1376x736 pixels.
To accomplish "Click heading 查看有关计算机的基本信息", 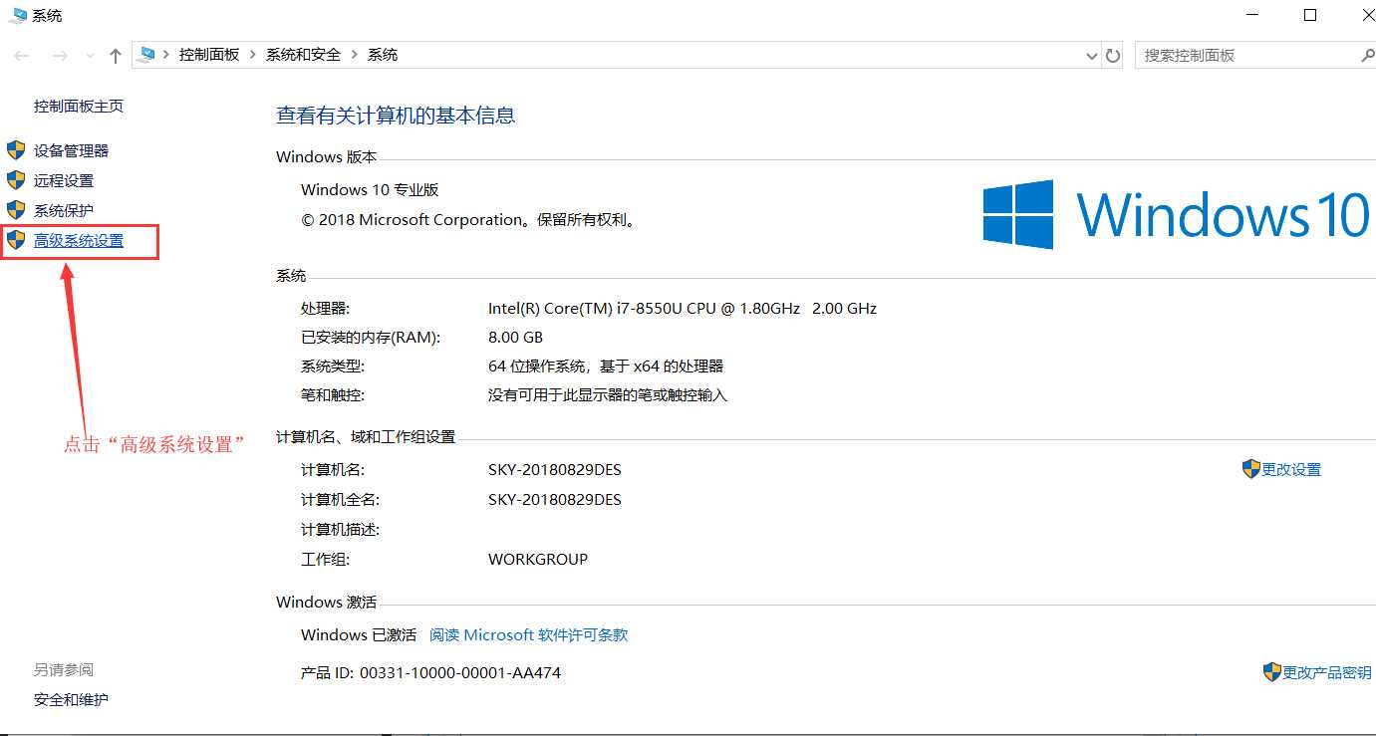I will click(x=396, y=116).
